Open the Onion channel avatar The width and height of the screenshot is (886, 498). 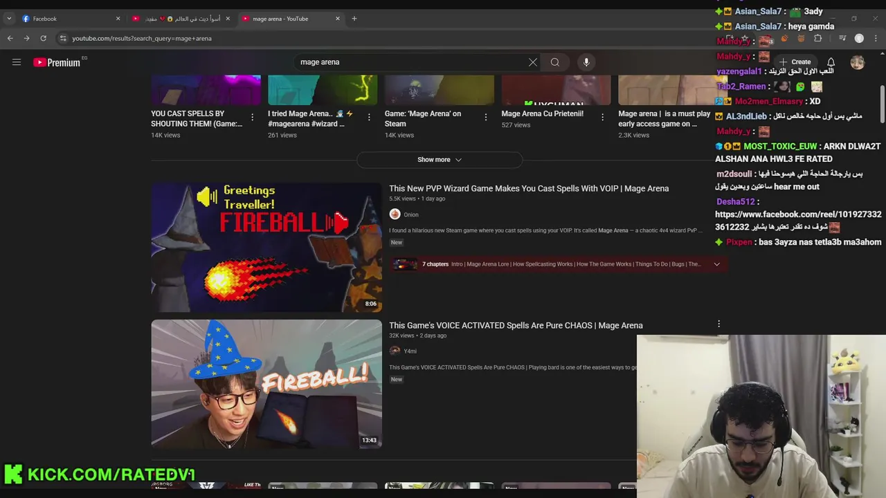tap(395, 214)
